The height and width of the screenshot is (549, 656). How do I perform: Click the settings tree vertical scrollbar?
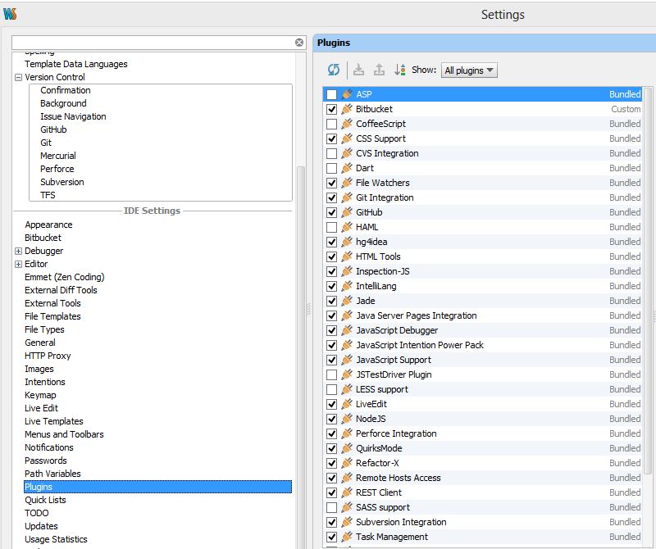point(300,356)
